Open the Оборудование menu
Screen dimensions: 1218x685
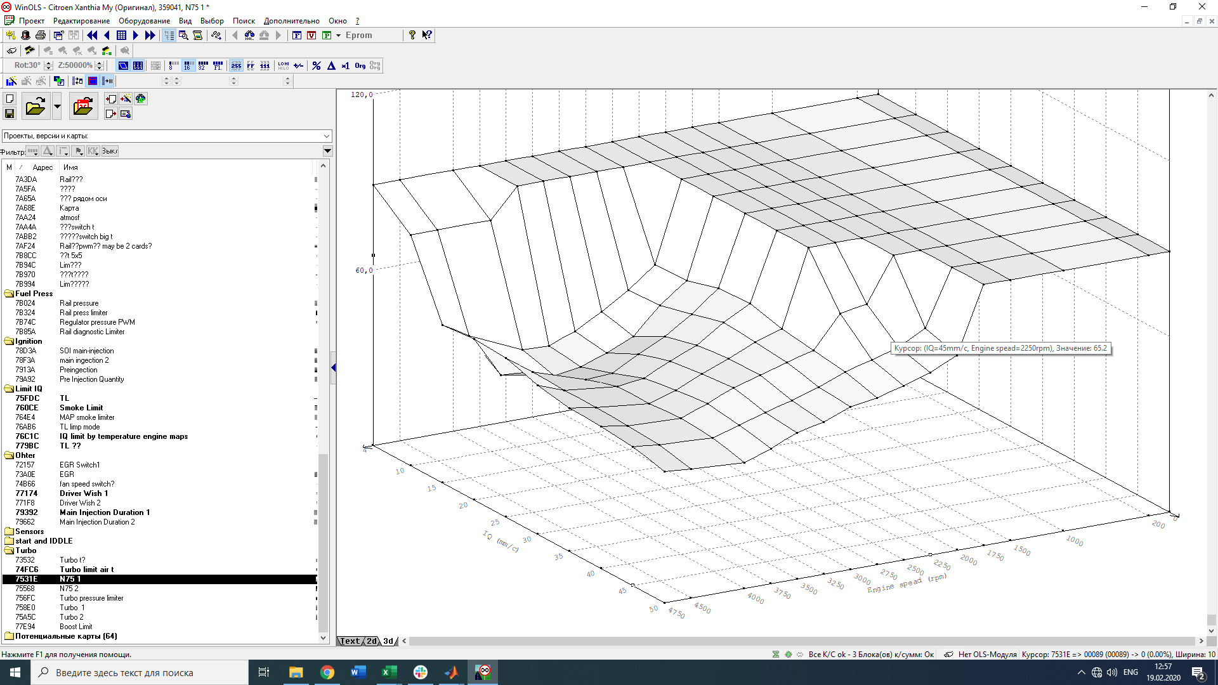(x=144, y=21)
